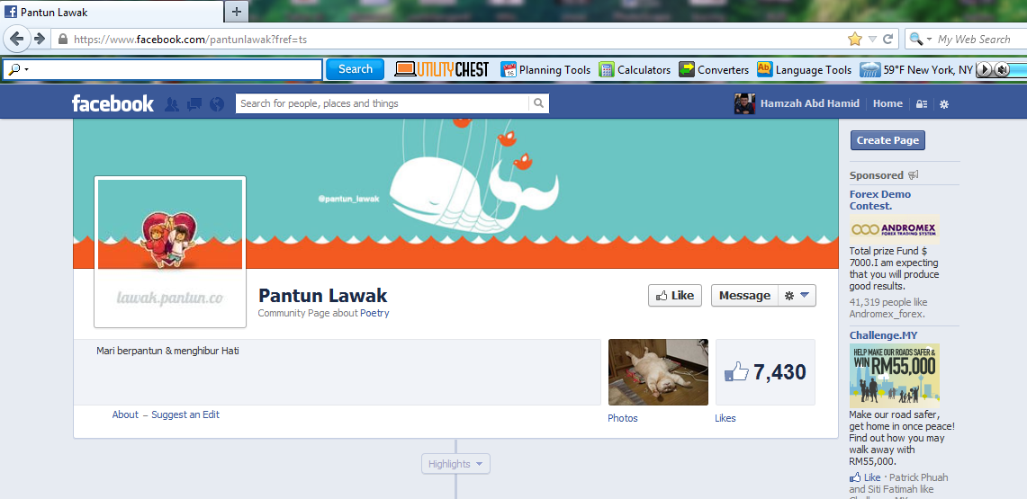Click Suggest an Edit link
The height and width of the screenshot is (499, 1027).
click(185, 414)
